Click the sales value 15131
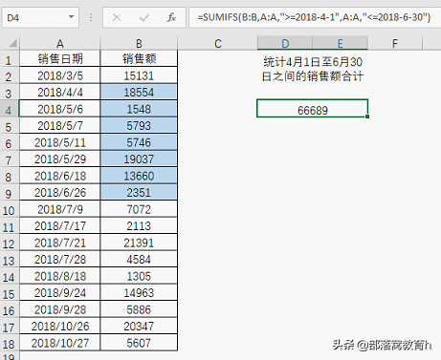 139,75
